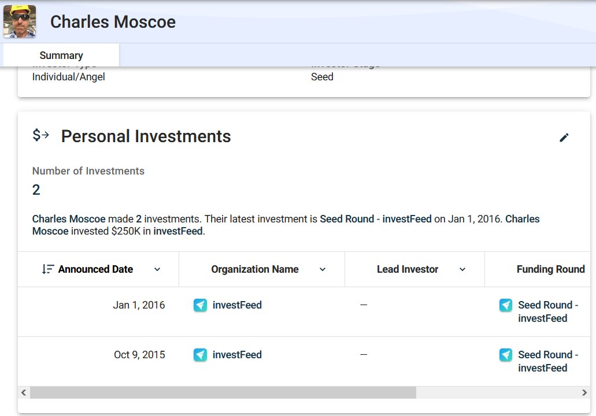Click the investFeed link after $250K in the description
This screenshot has height=416, width=596.
(x=178, y=231)
